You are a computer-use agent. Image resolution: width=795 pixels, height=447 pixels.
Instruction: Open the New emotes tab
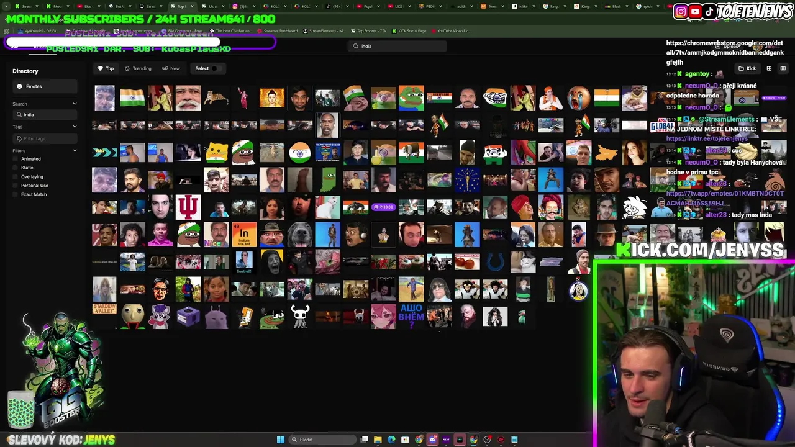pos(171,68)
